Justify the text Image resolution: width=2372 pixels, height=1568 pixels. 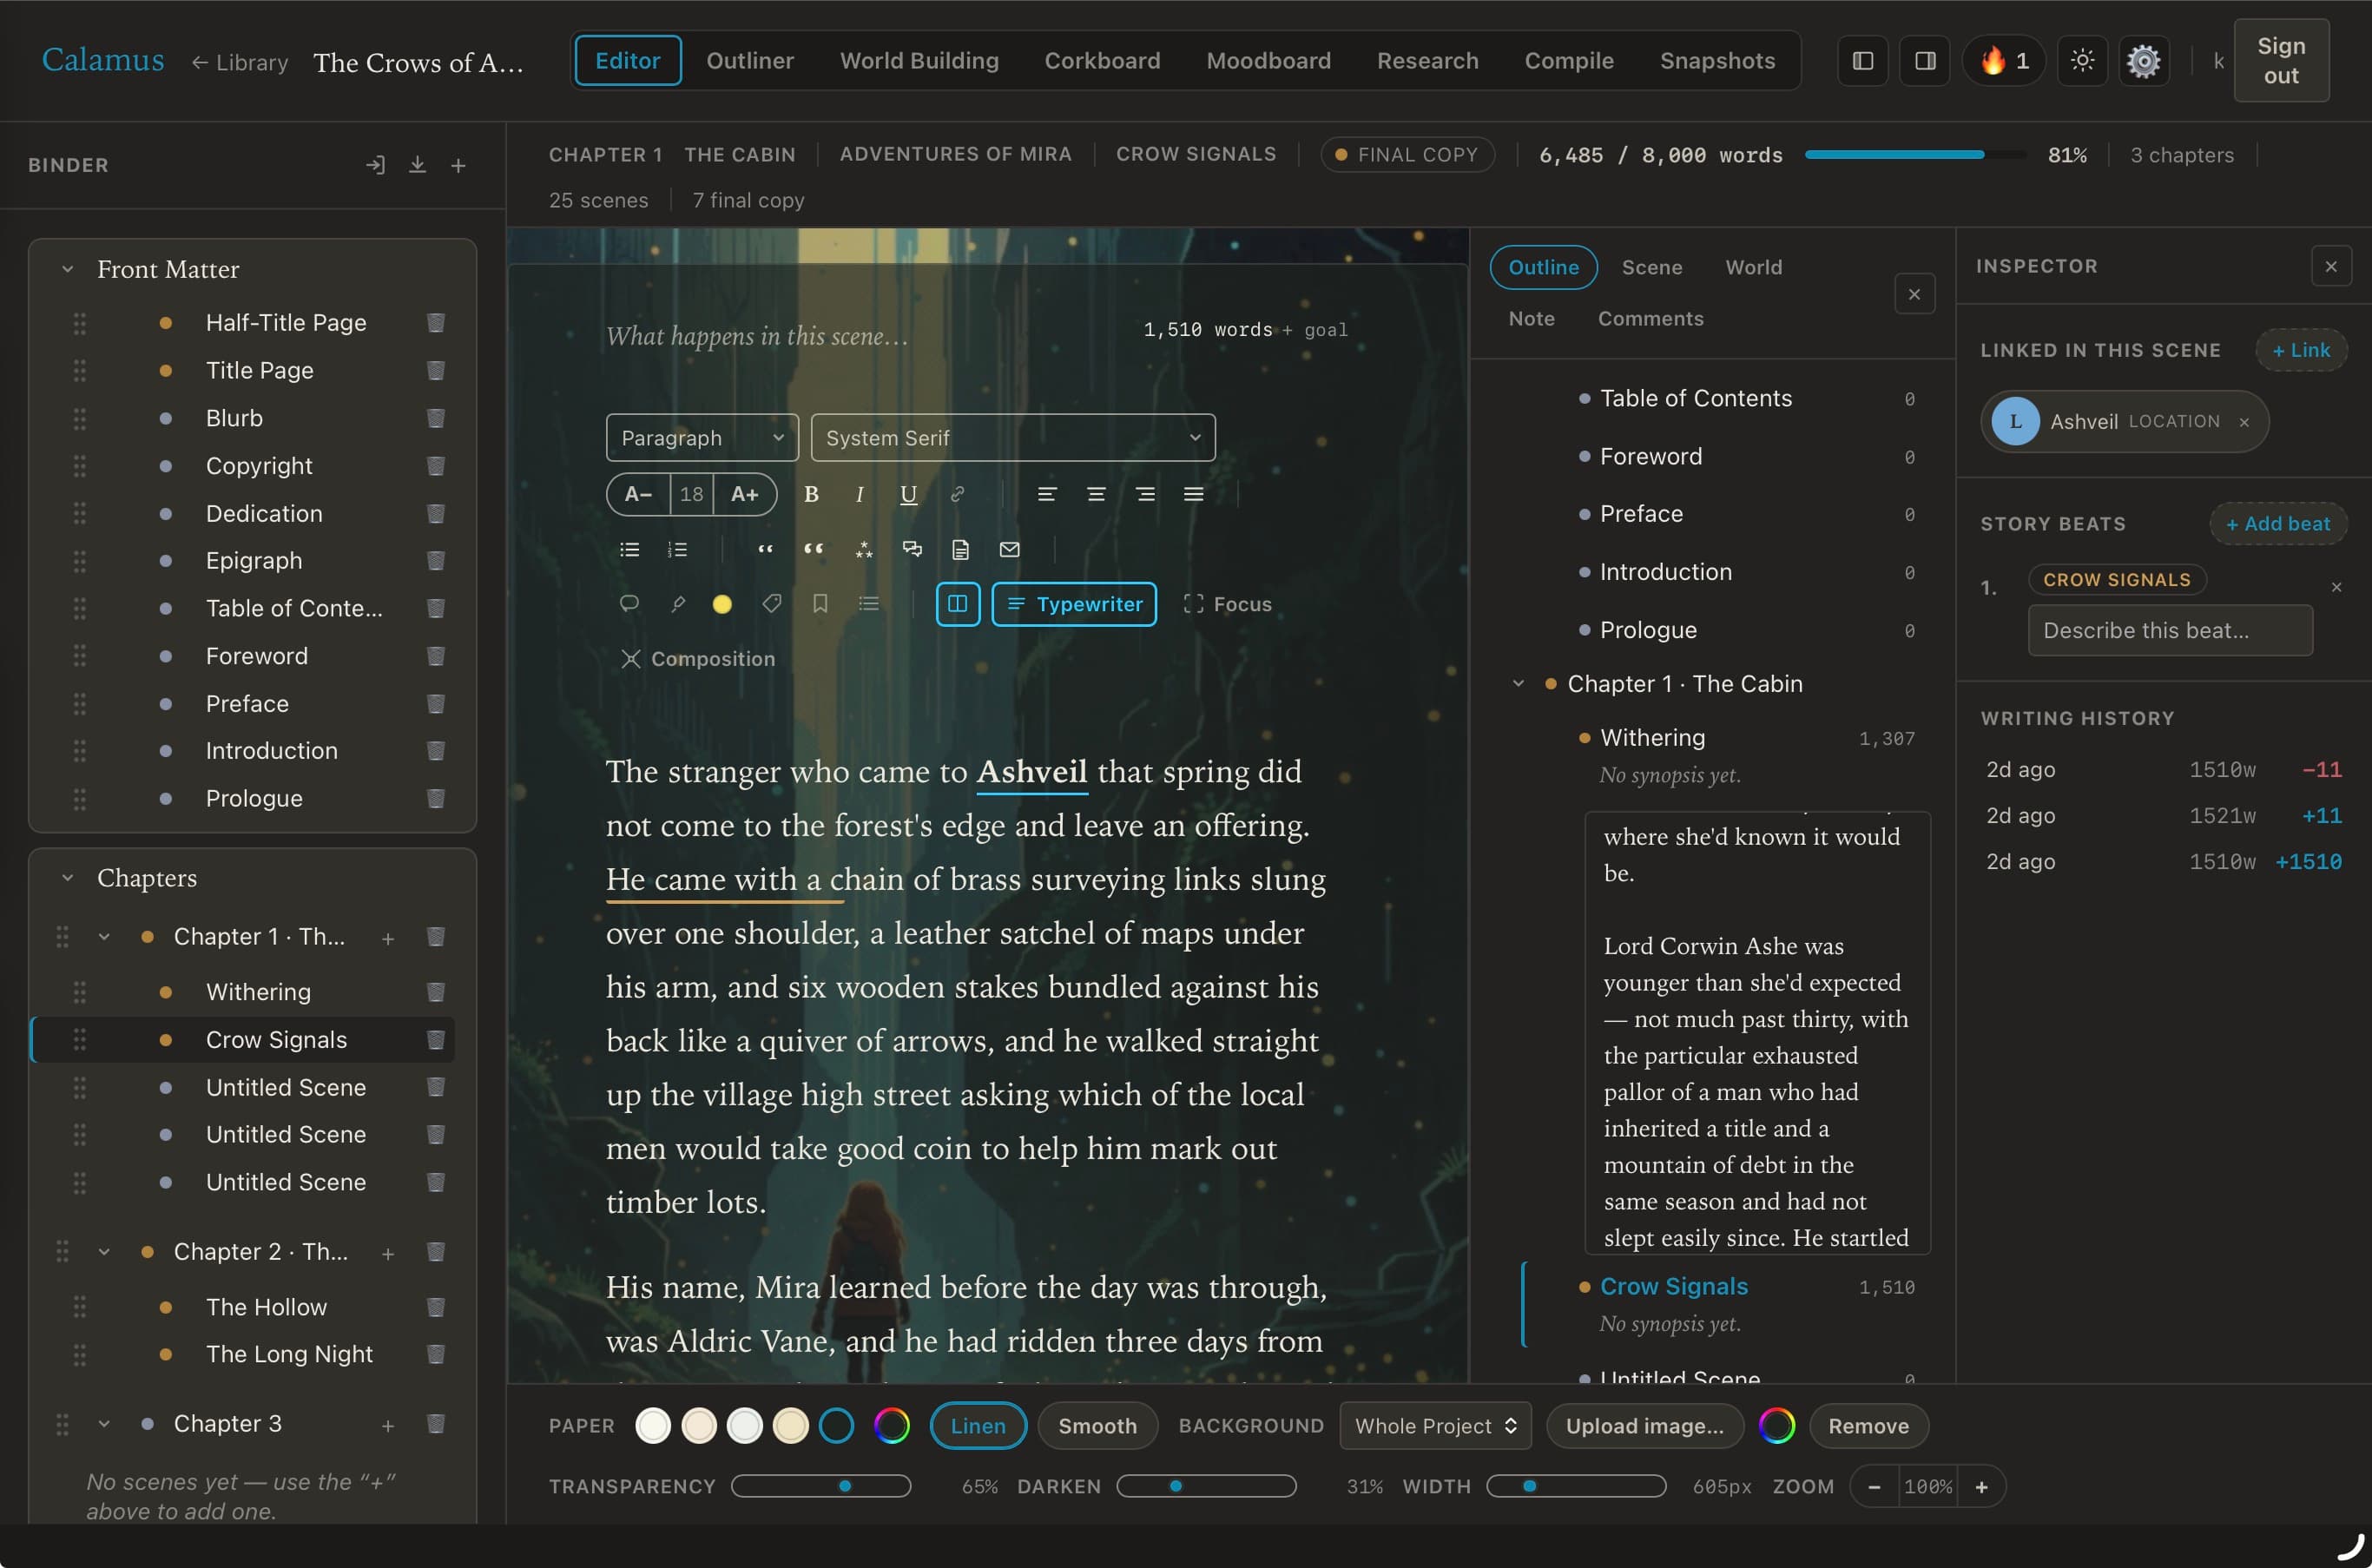coord(1194,494)
